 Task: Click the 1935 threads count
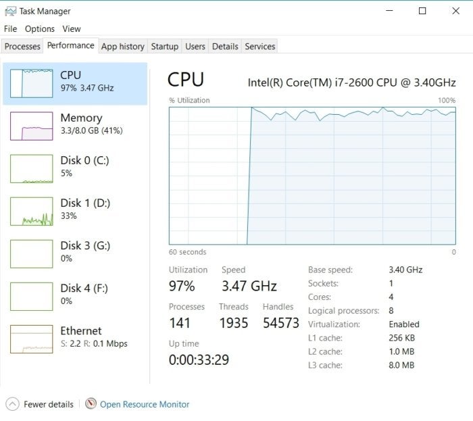coord(234,323)
